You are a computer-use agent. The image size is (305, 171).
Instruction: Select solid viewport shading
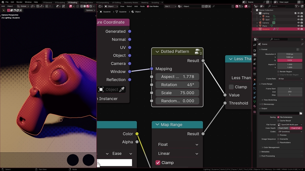pyautogui.click(x=85, y=6)
